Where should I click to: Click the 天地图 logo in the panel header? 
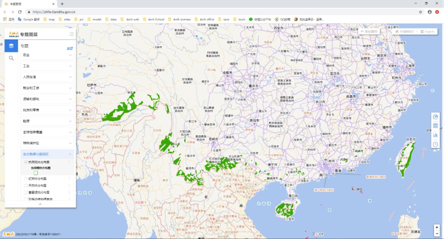click(x=14, y=34)
